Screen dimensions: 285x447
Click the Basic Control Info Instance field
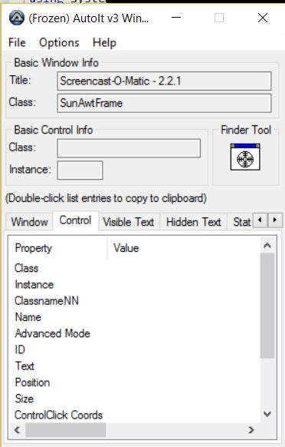[x=80, y=171]
